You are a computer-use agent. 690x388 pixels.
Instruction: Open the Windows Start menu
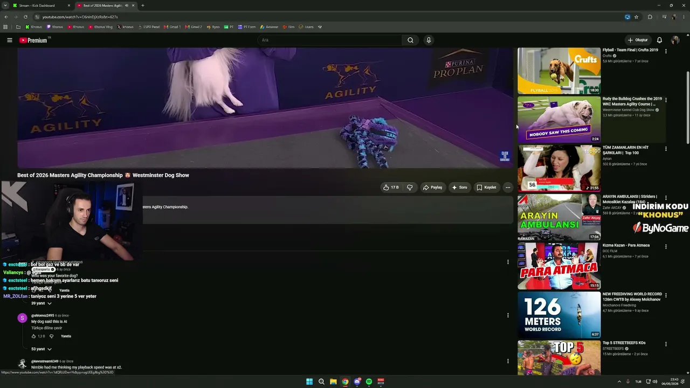(x=309, y=382)
